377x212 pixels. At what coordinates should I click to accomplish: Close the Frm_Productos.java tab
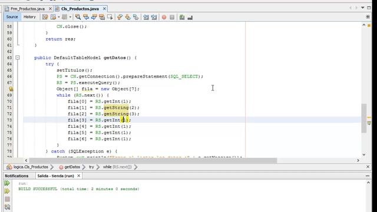tap(50, 9)
